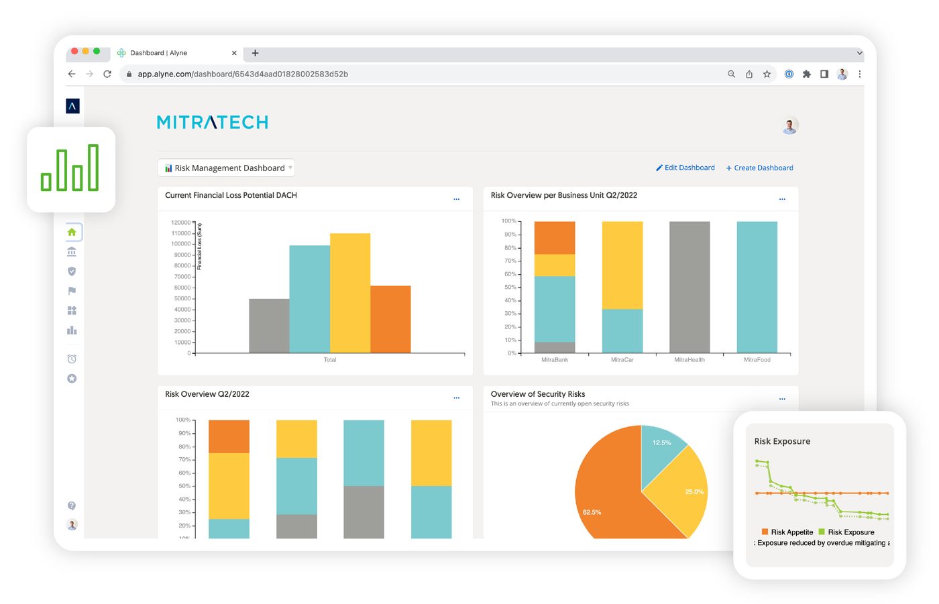Click the Risk Exposure green legend swatch
Viewport: 939px width, 604px height.
[x=822, y=532]
